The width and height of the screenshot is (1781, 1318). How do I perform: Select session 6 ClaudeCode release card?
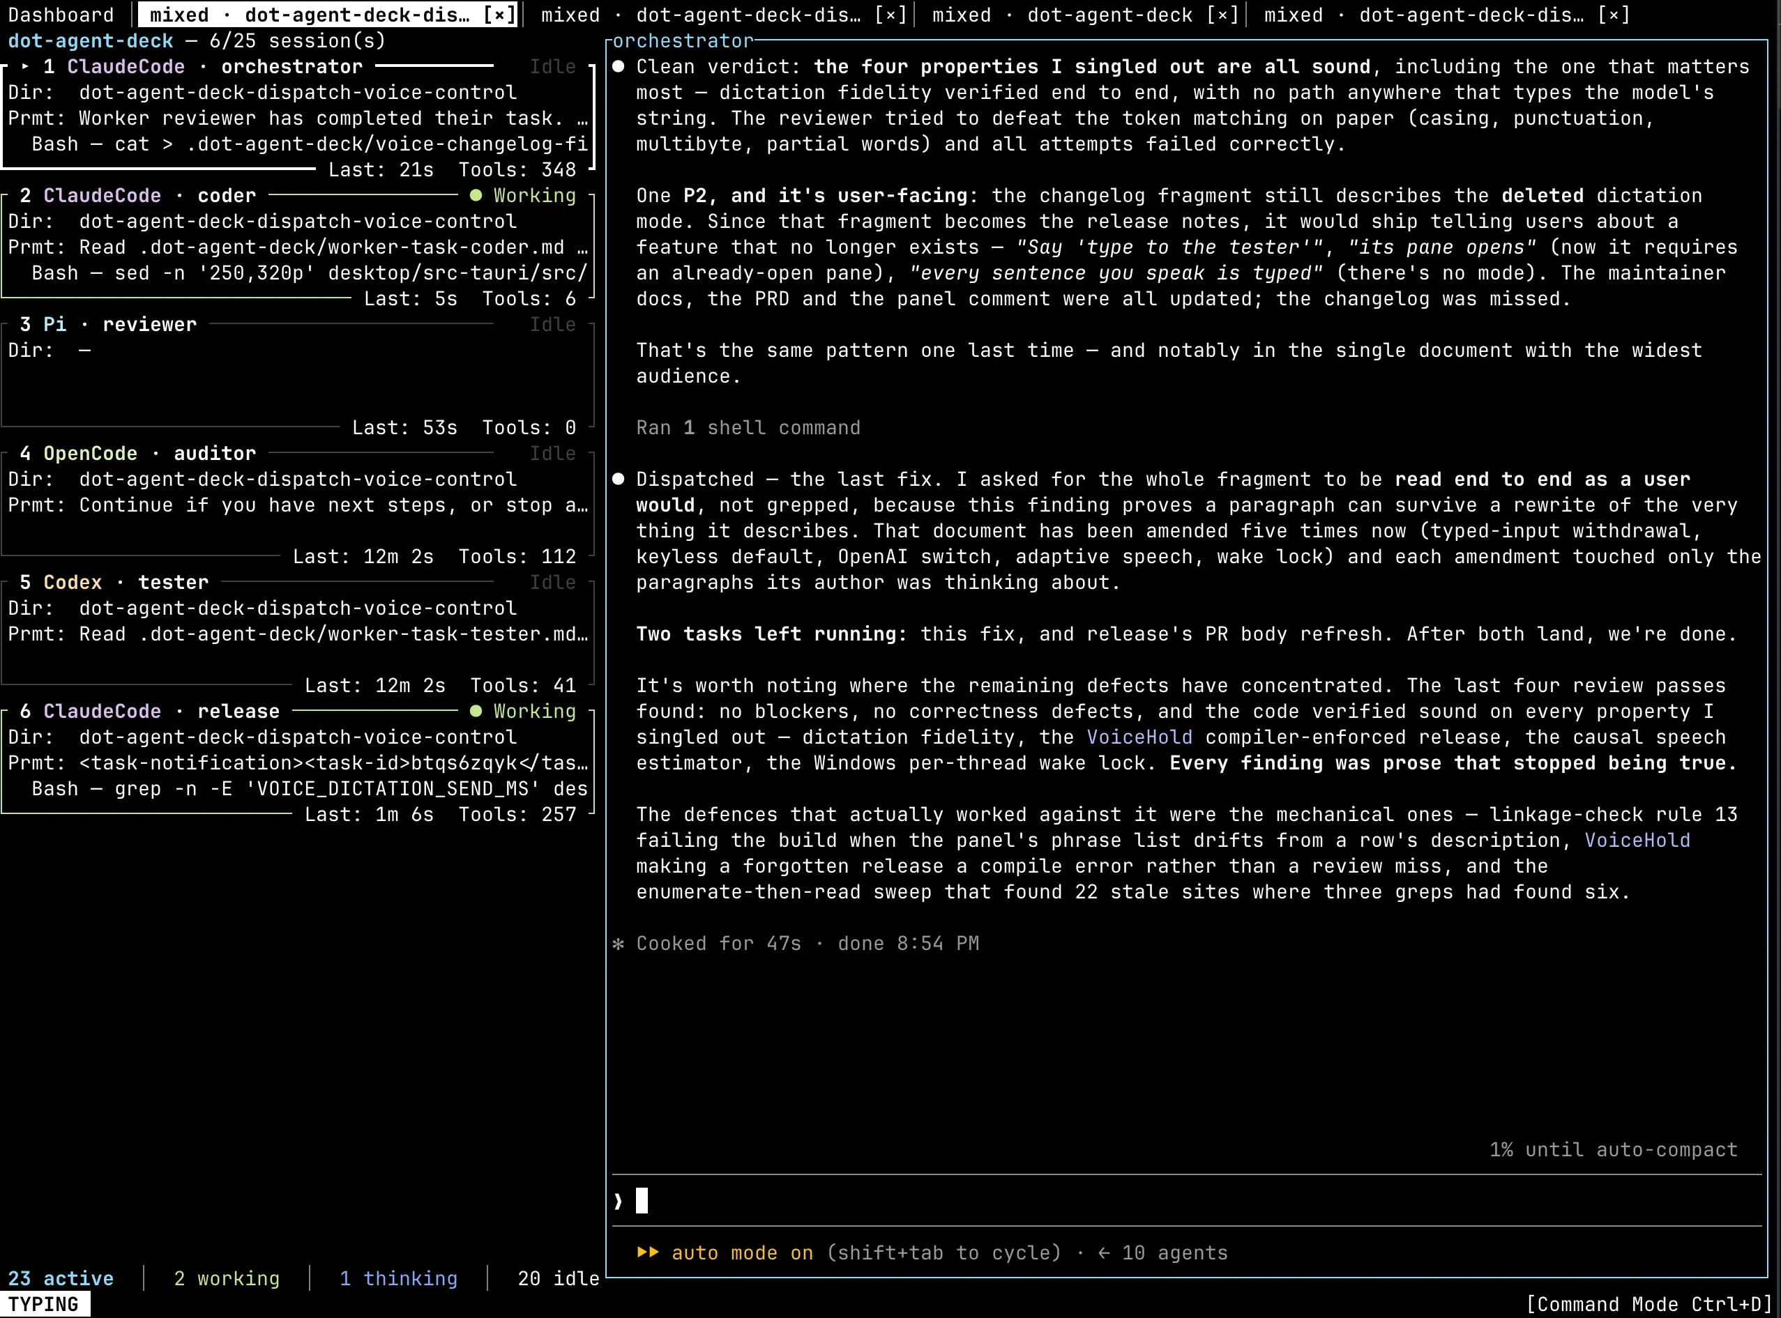tap(298, 762)
